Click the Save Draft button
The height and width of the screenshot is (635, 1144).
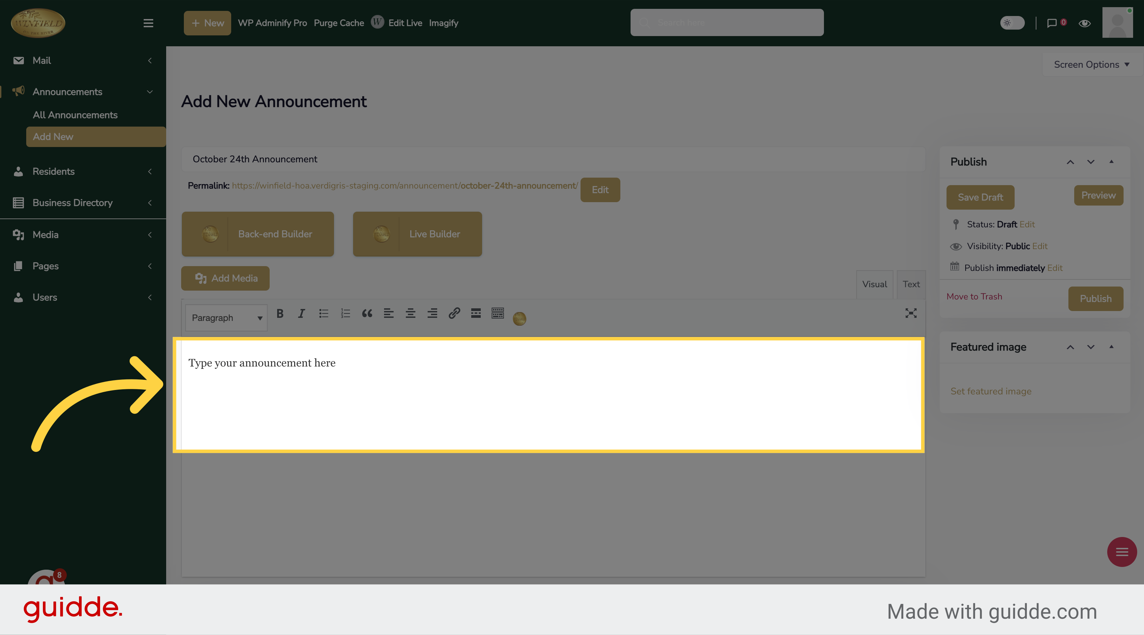(x=980, y=197)
